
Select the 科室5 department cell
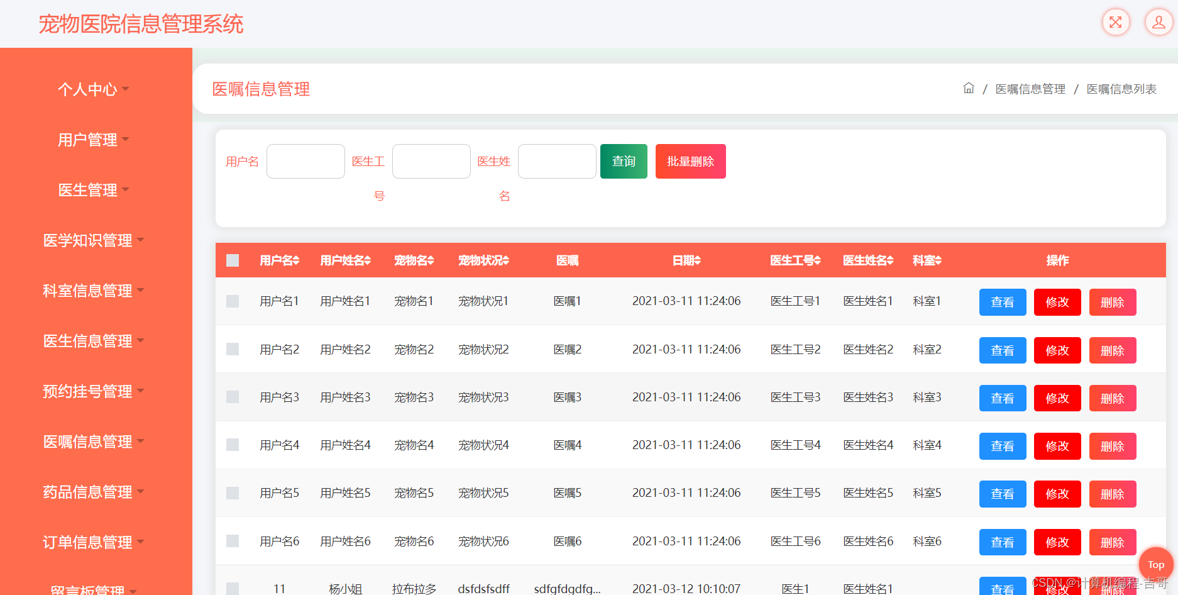click(x=927, y=493)
